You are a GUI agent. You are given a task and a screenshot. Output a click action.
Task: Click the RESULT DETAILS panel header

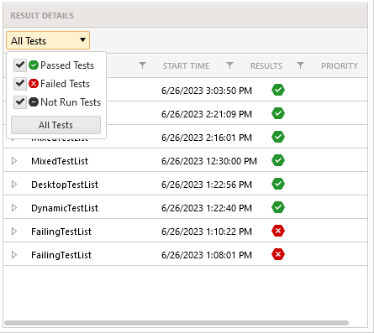coord(185,15)
